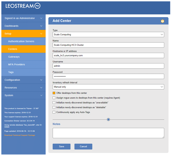Select Centers in the sidebar
171x155 pixels.
coord(24,49)
